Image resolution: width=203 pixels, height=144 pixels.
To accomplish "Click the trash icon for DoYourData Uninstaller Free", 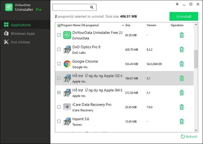I will point(182,35).
